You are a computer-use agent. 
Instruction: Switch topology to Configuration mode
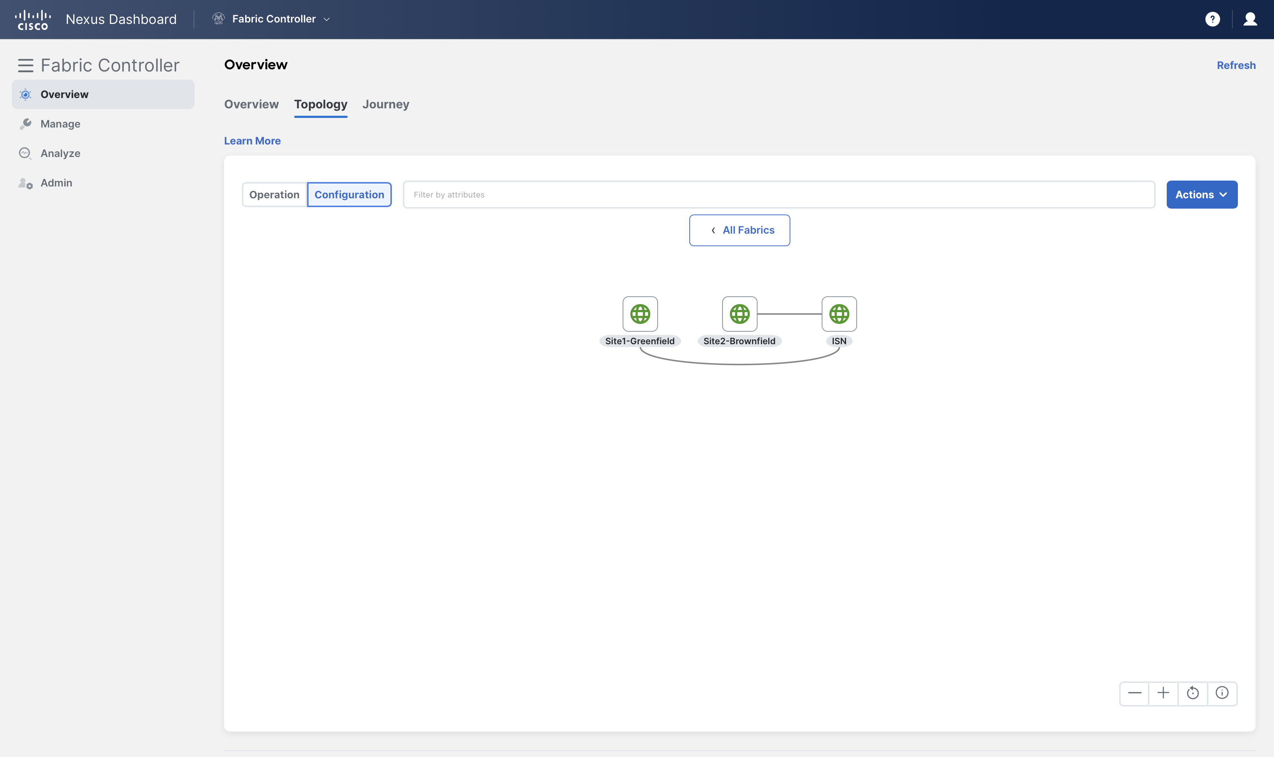349,194
